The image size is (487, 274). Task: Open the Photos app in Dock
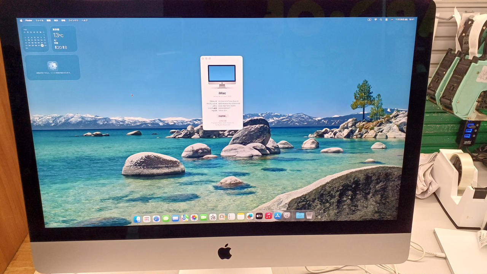click(x=194, y=218)
